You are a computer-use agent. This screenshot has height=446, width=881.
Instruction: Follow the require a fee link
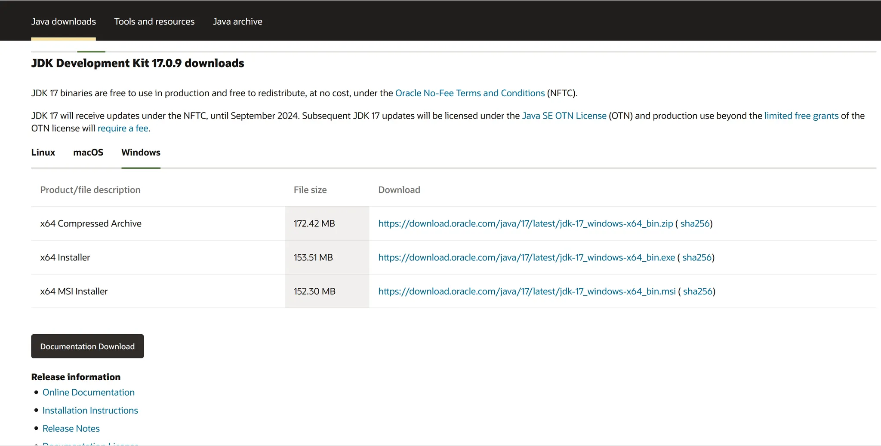pyautogui.click(x=123, y=128)
